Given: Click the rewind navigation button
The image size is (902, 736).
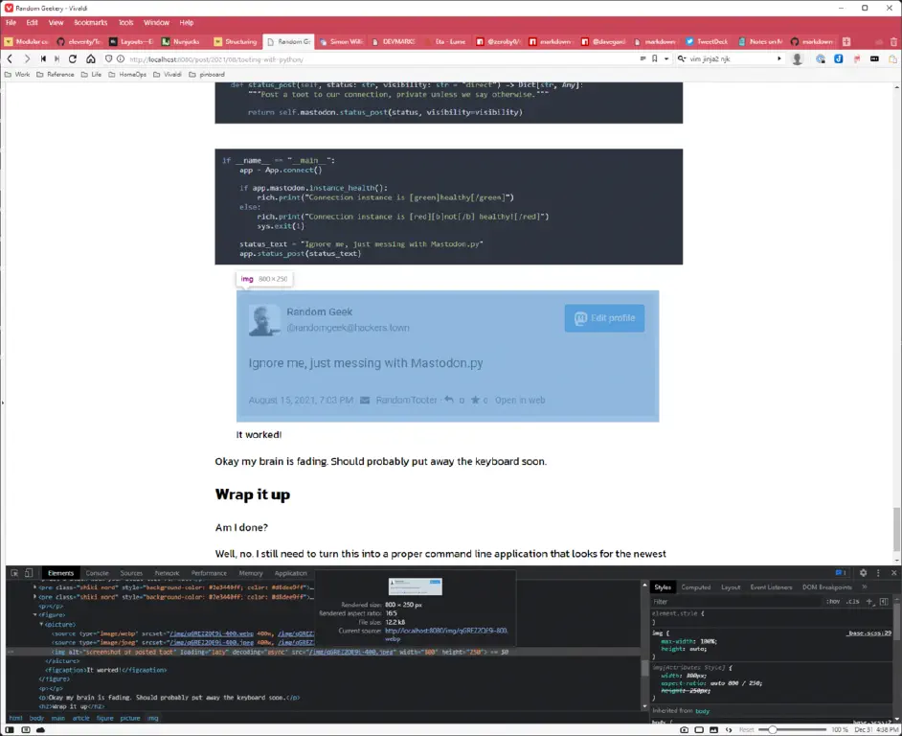Looking at the screenshot, I should point(43,58).
